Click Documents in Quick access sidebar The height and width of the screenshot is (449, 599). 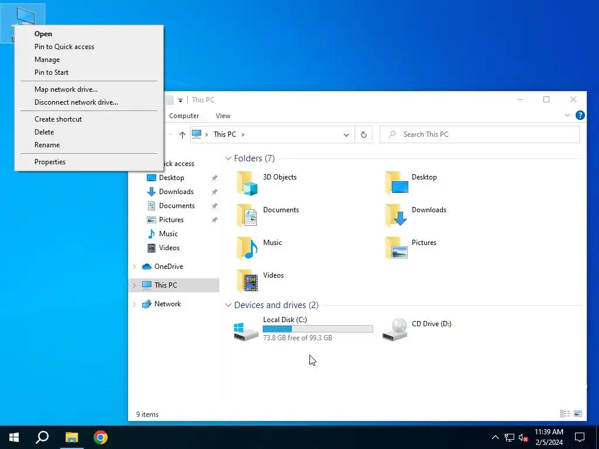177,206
